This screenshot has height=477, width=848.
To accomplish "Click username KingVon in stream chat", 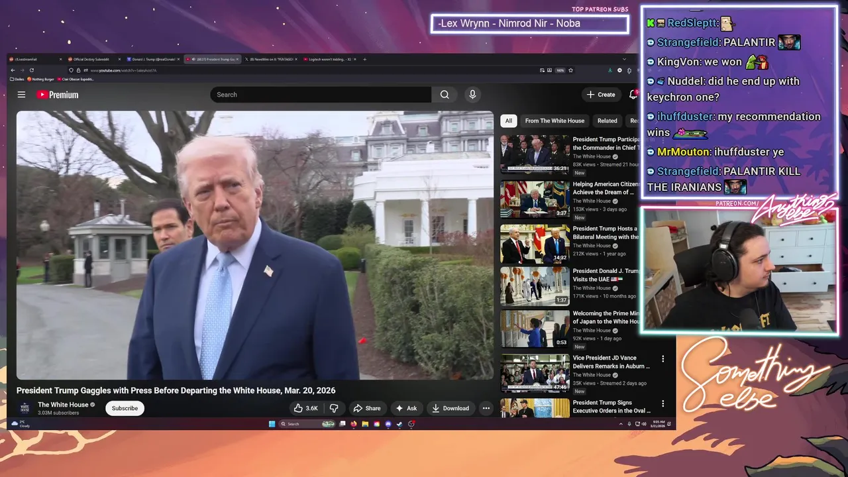I will pos(678,62).
